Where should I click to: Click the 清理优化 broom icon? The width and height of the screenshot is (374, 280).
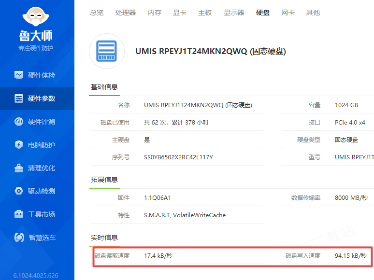19,168
